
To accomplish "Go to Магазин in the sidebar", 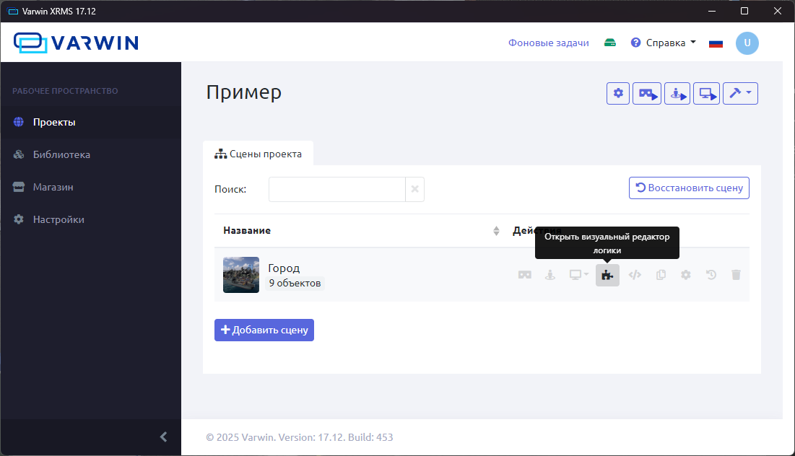I will coord(53,187).
